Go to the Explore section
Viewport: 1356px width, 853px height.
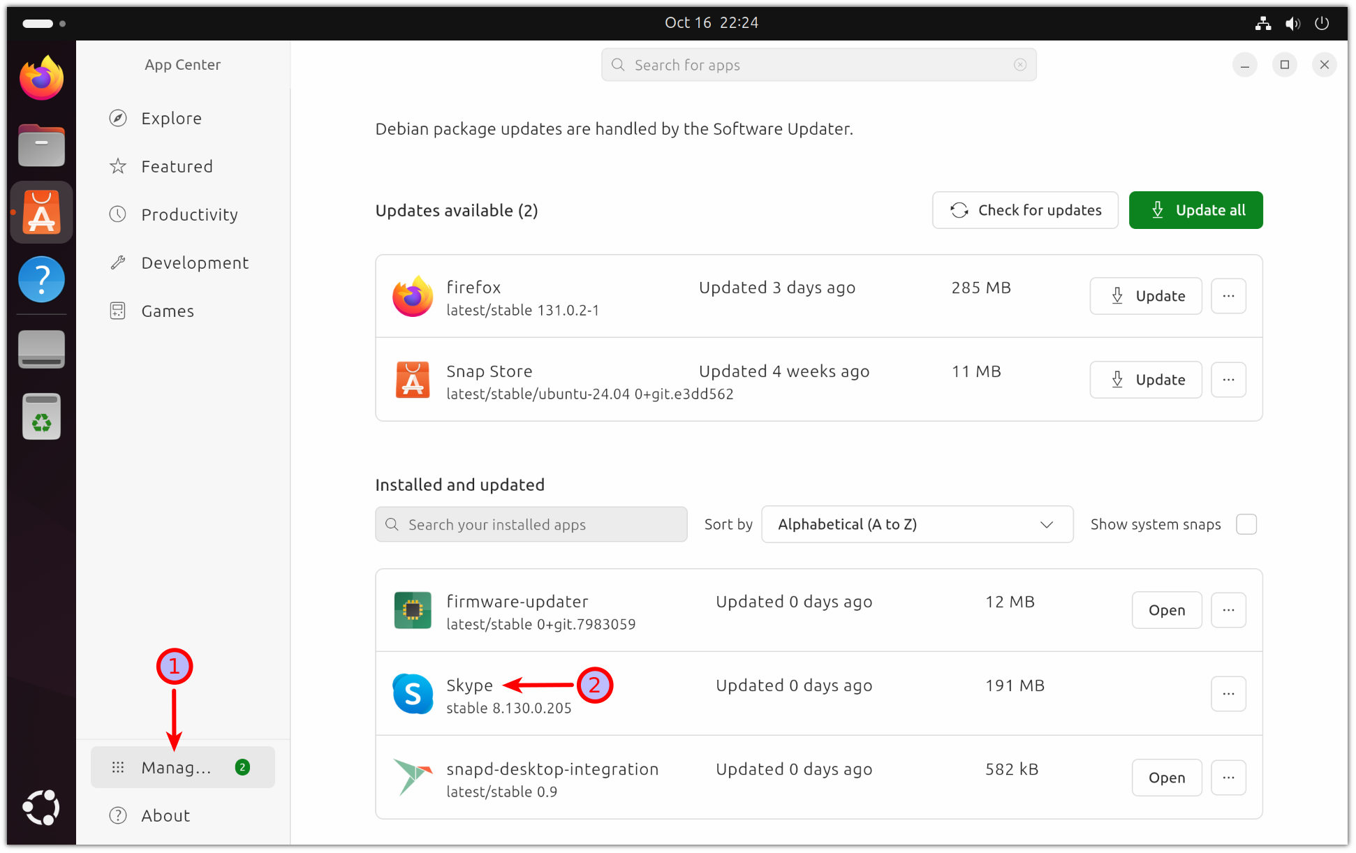(x=183, y=118)
